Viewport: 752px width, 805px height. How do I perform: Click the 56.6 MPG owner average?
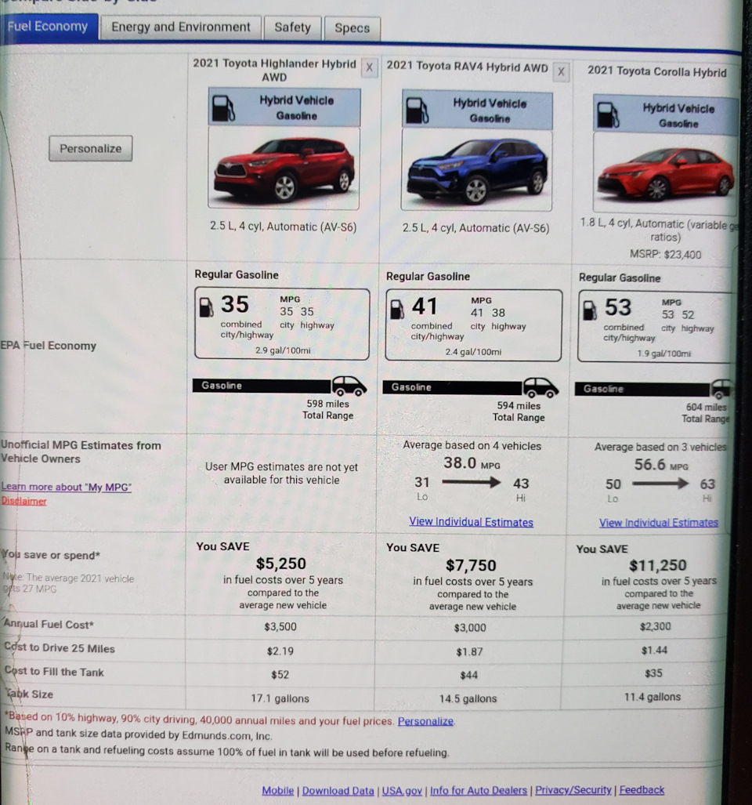pos(661,465)
